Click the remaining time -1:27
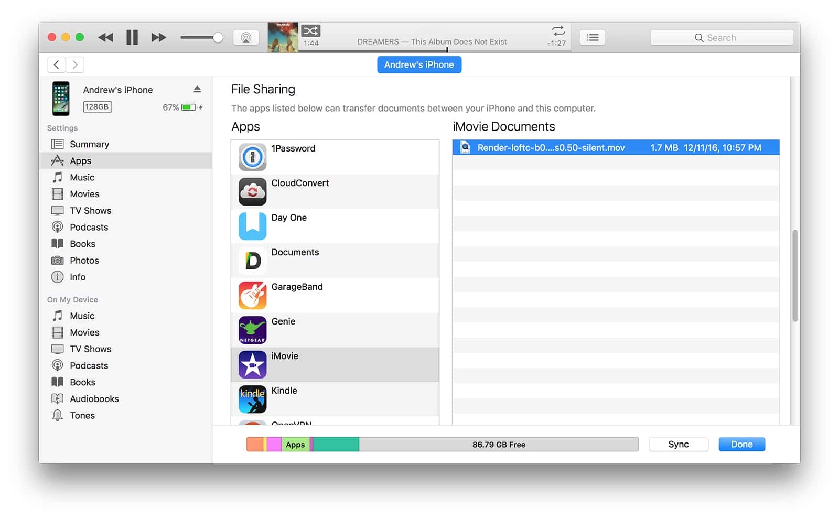 click(x=556, y=43)
